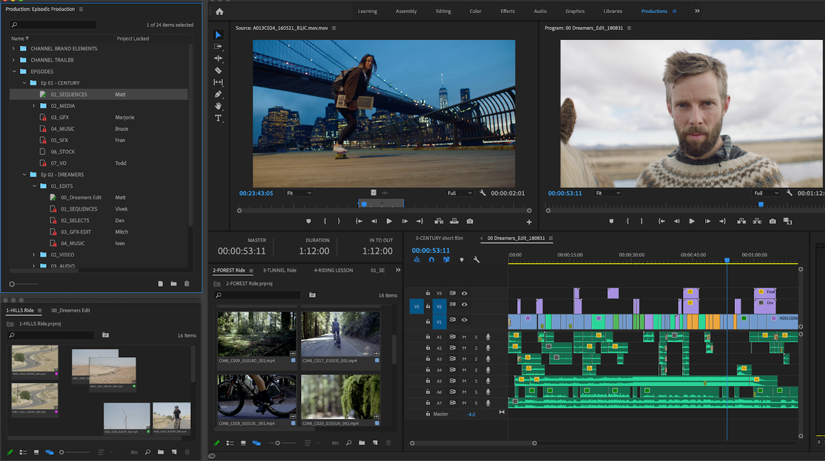This screenshot has height=461, width=825.
Task: Toggle visibility of the V3 video track
Action: coord(465,293)
